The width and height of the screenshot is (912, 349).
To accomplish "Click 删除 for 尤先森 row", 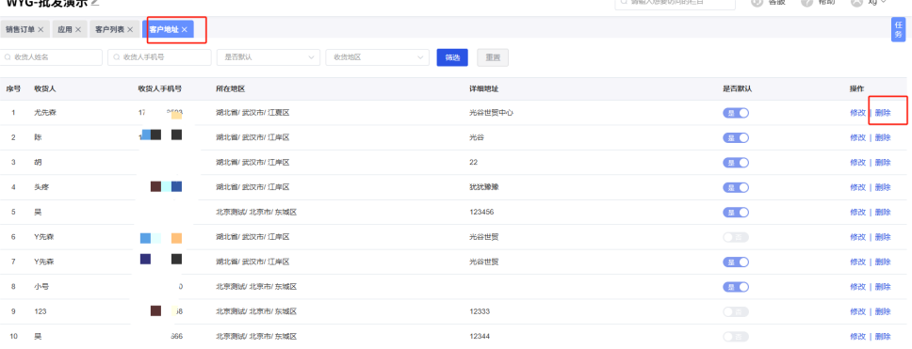I will pos(883,113).
